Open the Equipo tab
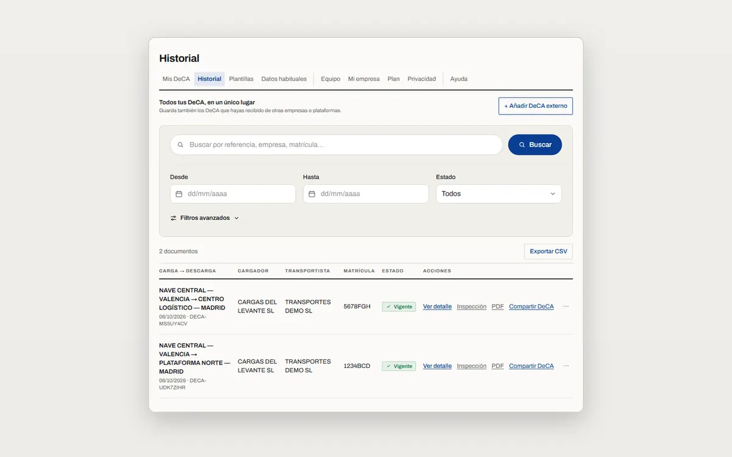 tap(331, 79)
